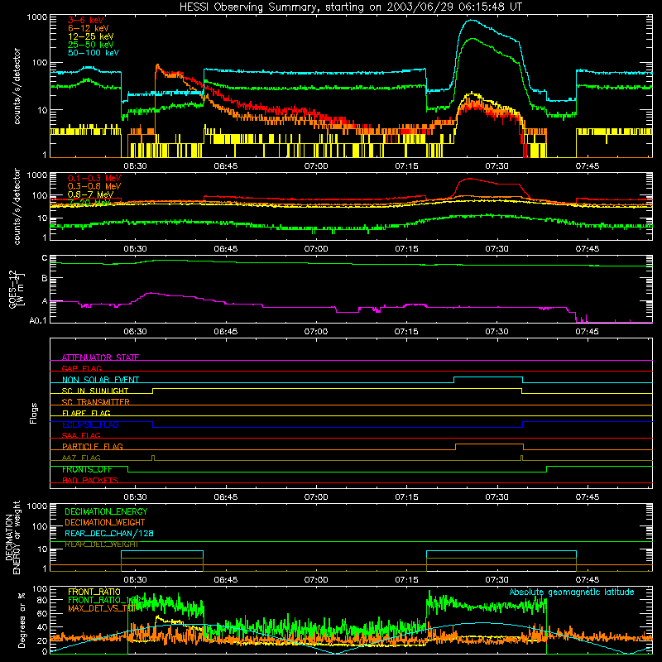Click the 06:30 tick under the keV plot
Screen dimensions: 662x662
click(x=135, y=166)
